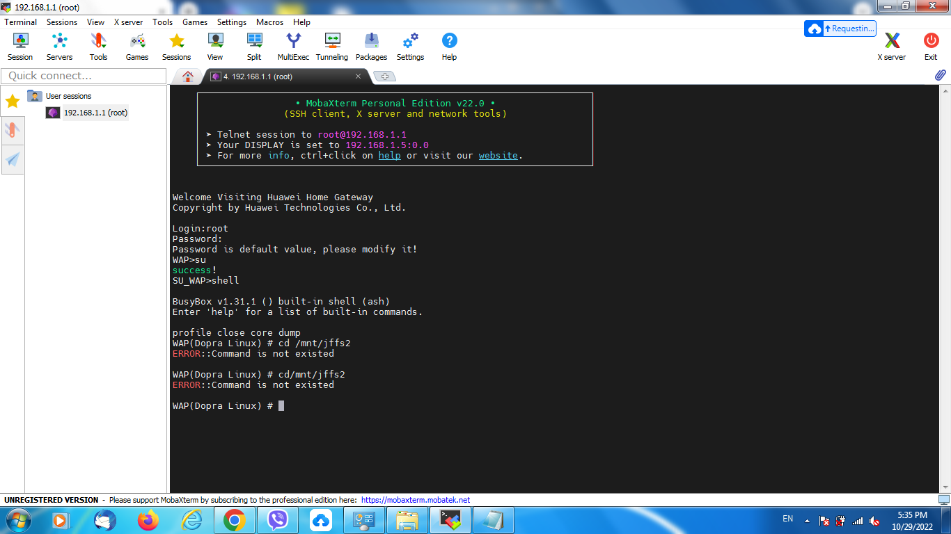Open the mobaxterm.mobatek.net link in the status bar
Viewport: 951px width, 534px height.
click(416, 500)
